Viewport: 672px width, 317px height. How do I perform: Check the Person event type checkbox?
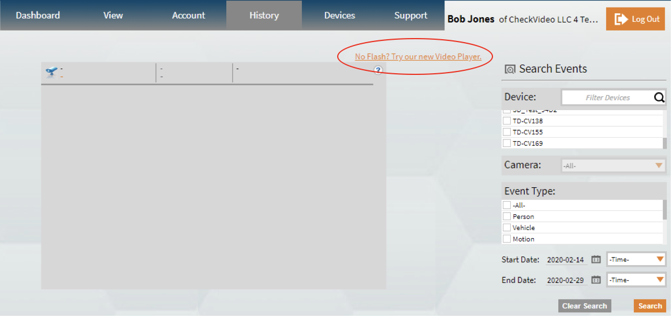[506, 217]
